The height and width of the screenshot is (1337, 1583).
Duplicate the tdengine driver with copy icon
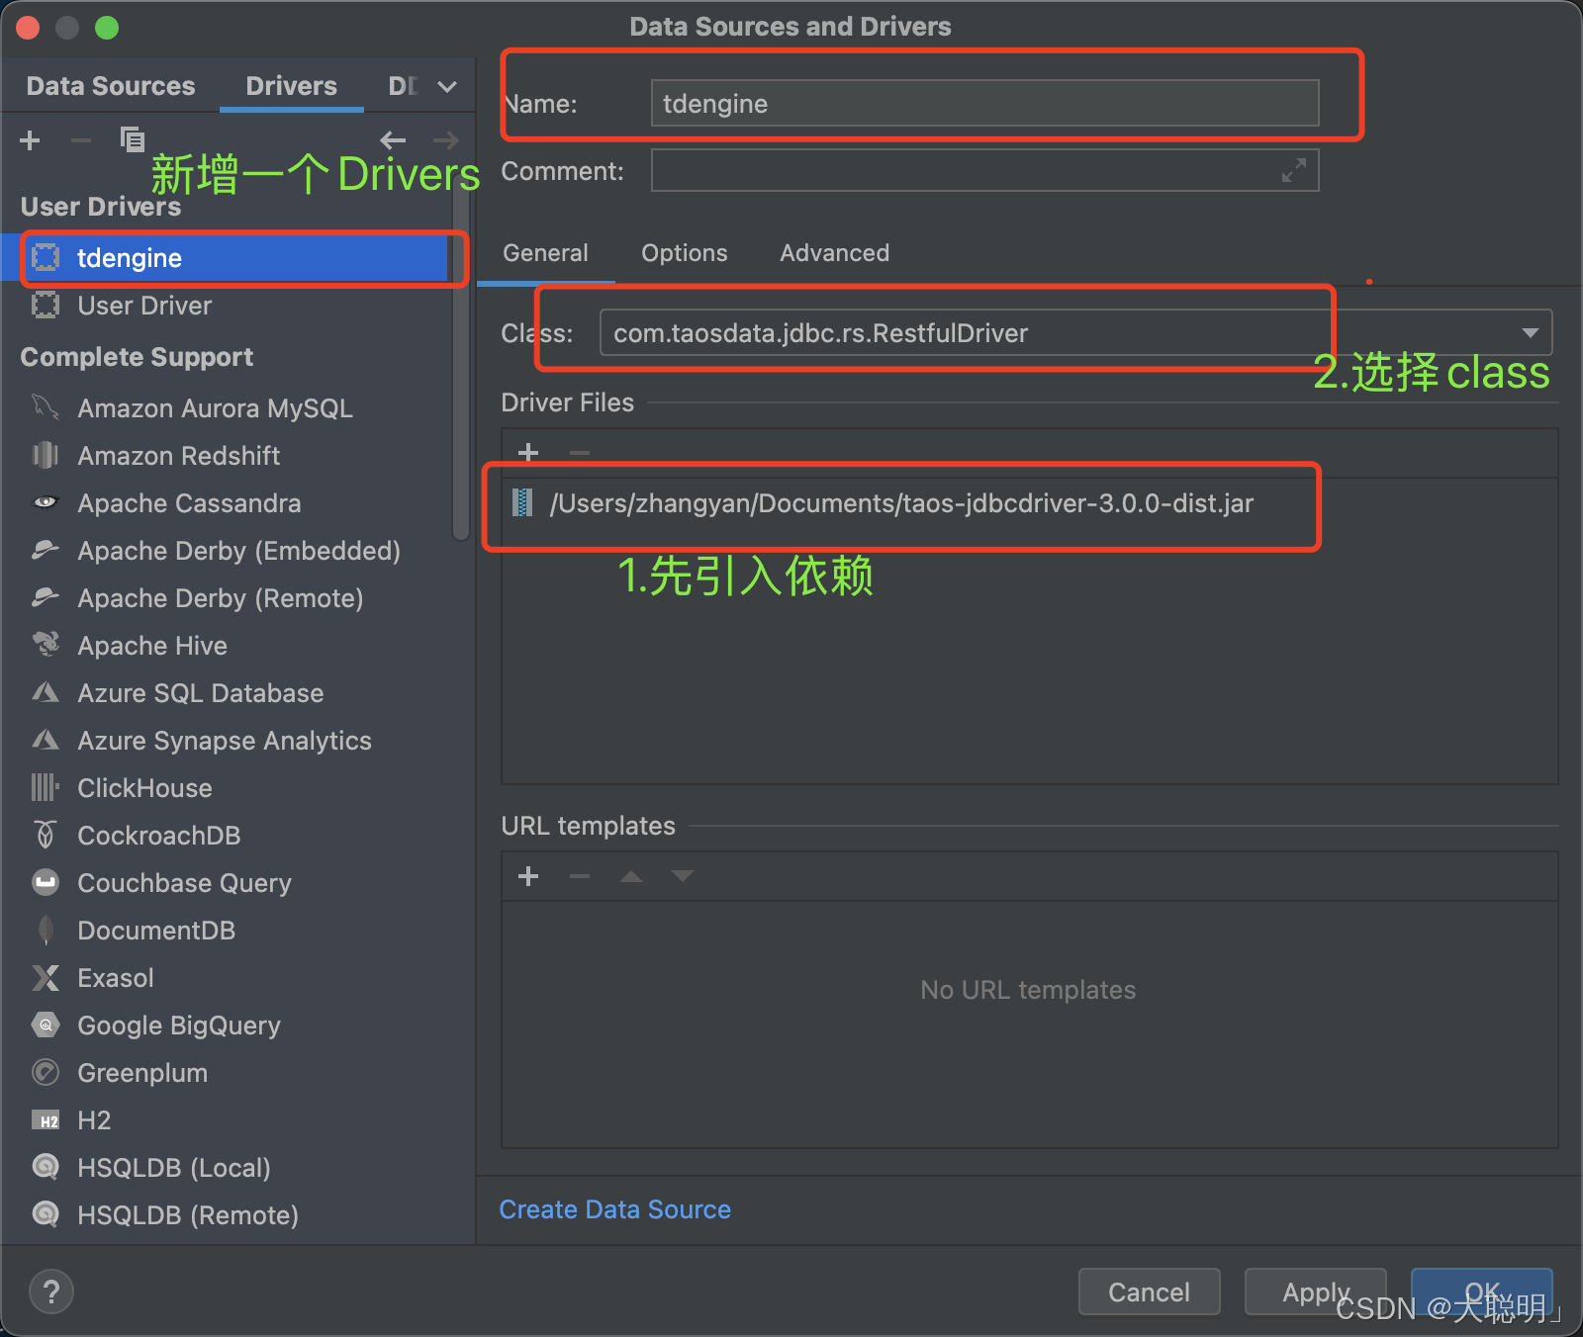point(133,139)
